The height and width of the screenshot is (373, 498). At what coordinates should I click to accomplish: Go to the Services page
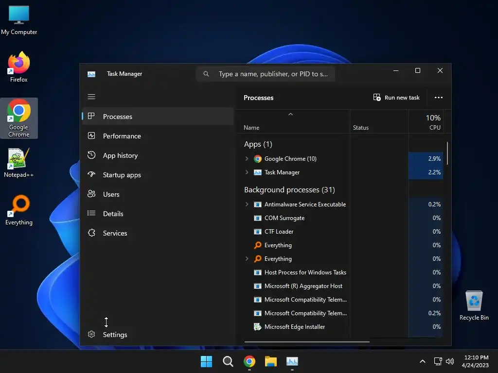158,233
